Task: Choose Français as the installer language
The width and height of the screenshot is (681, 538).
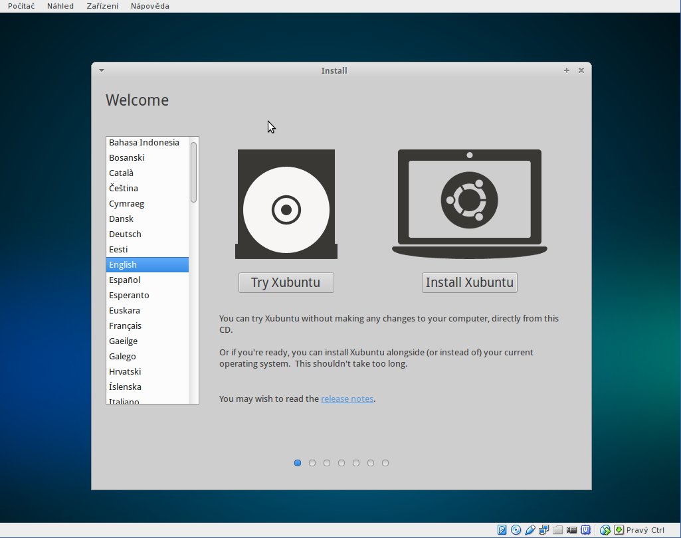Action: pyautogui.click(x=147, y=325)
